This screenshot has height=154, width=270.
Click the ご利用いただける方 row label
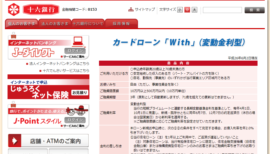(114, 74)
